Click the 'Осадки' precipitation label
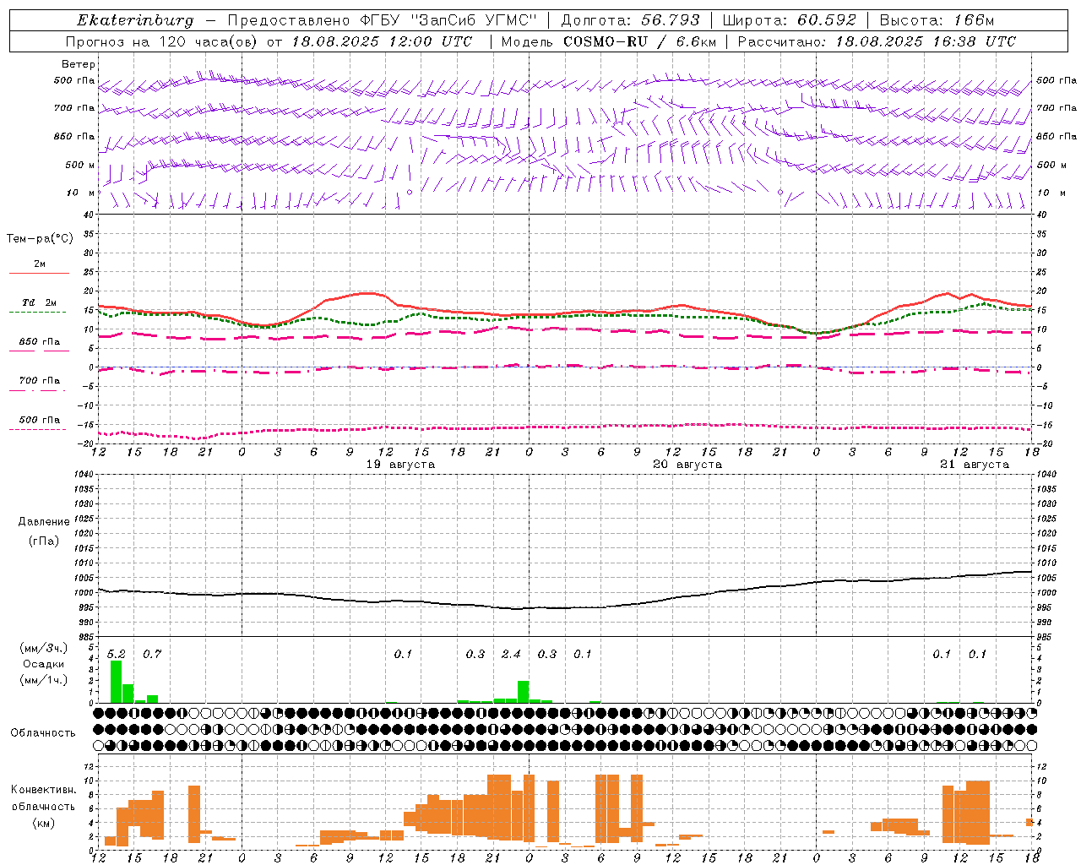 tap(43, 664)
